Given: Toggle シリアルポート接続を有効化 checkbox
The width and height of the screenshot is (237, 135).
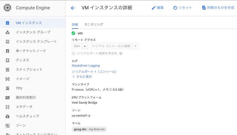Looking at the screenshot, I should click(x=73, y=53).
